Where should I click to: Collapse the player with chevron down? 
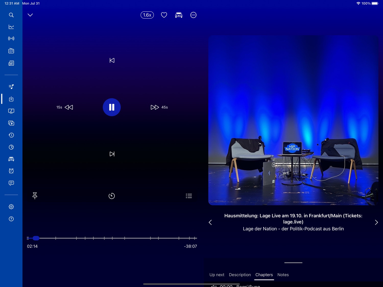point(30,15)
